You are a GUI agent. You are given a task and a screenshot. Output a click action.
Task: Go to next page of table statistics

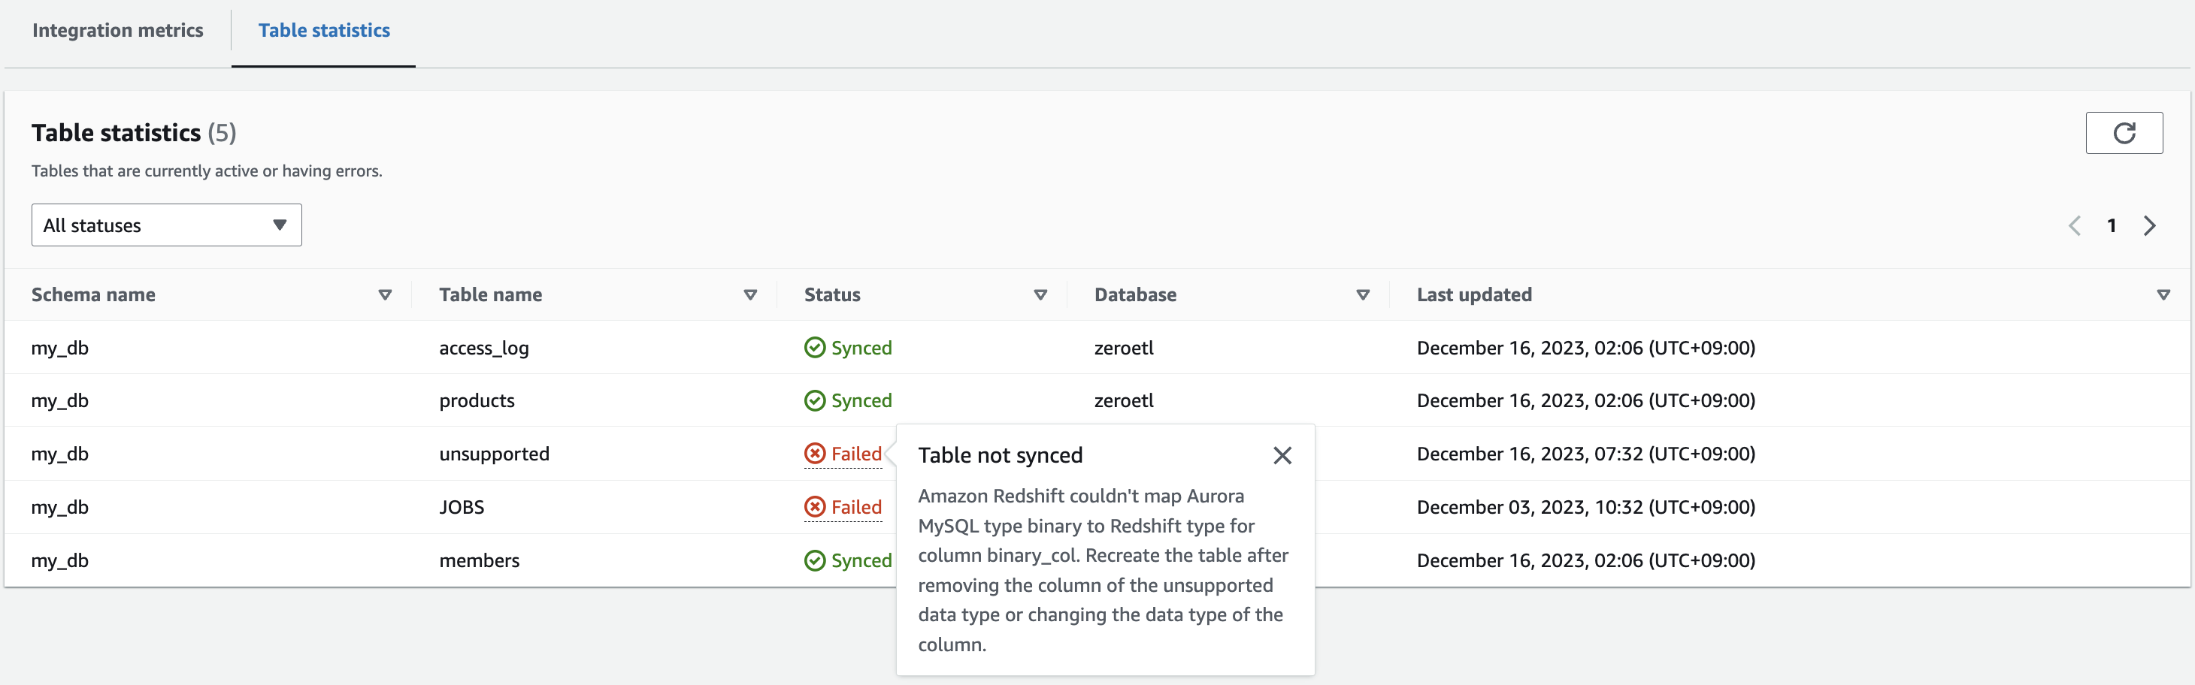(x=2150, y=225)
